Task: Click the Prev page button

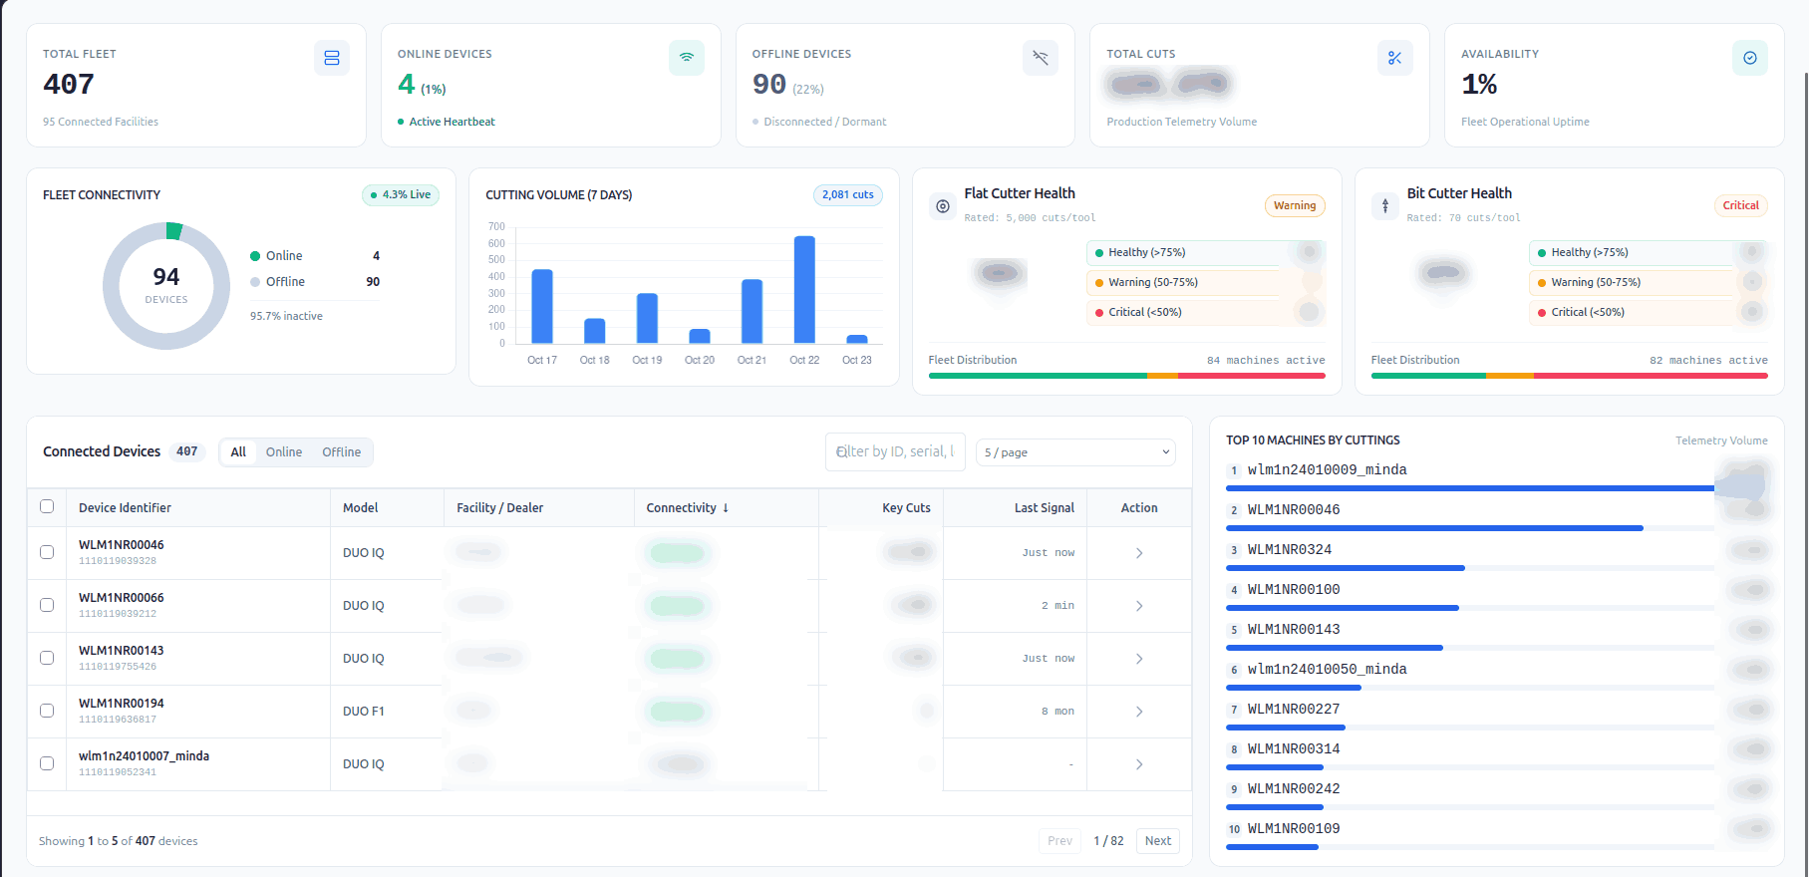Action: 1060,841
